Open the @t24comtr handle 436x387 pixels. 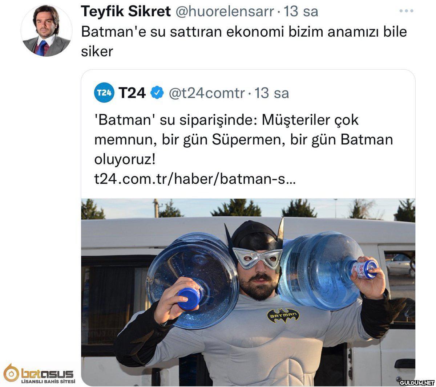tap(207, 93)
